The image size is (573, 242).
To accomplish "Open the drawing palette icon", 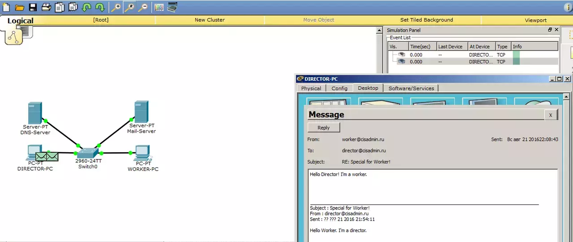I will pyautogui.click(x=158, y=7).
